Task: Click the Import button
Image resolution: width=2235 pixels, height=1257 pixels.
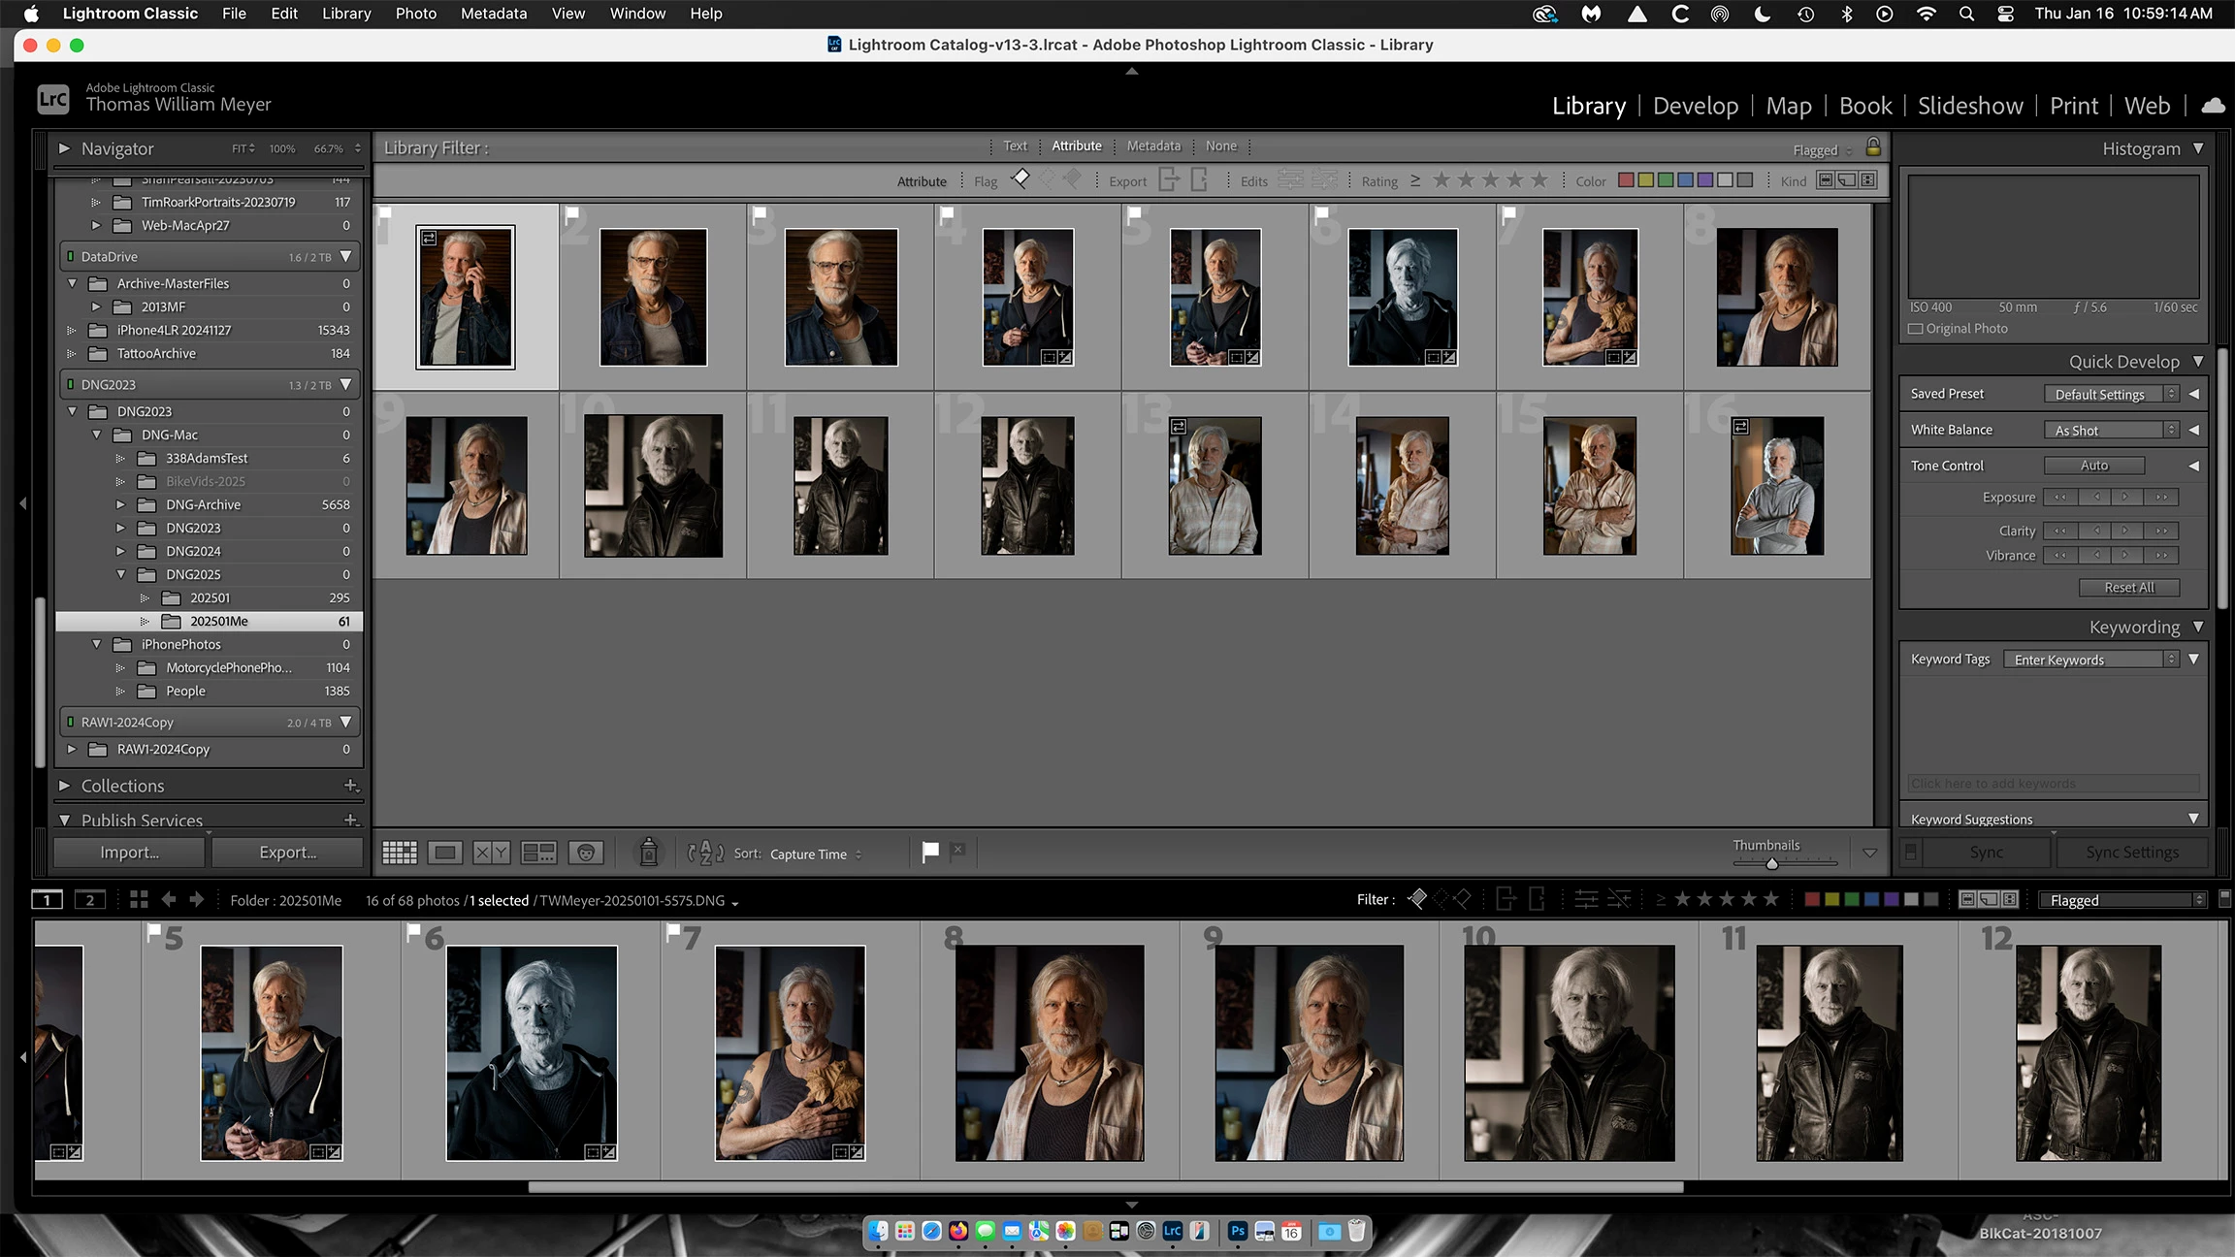Action: pos(129,852)
